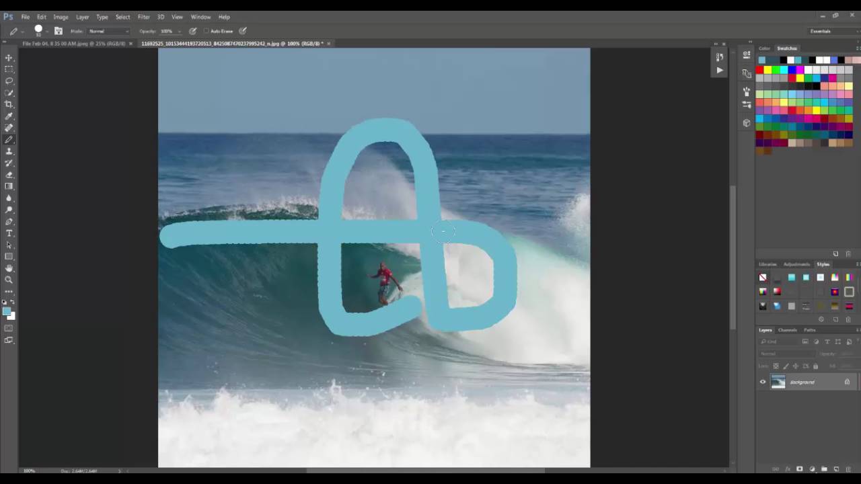Select the Move tool

point(9,58)
